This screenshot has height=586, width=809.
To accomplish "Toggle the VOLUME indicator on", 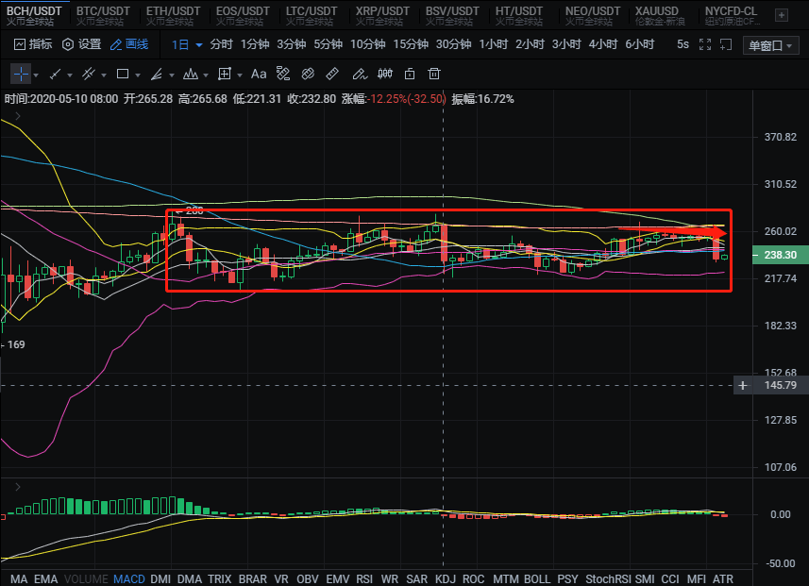I will [x=87, y=578].
